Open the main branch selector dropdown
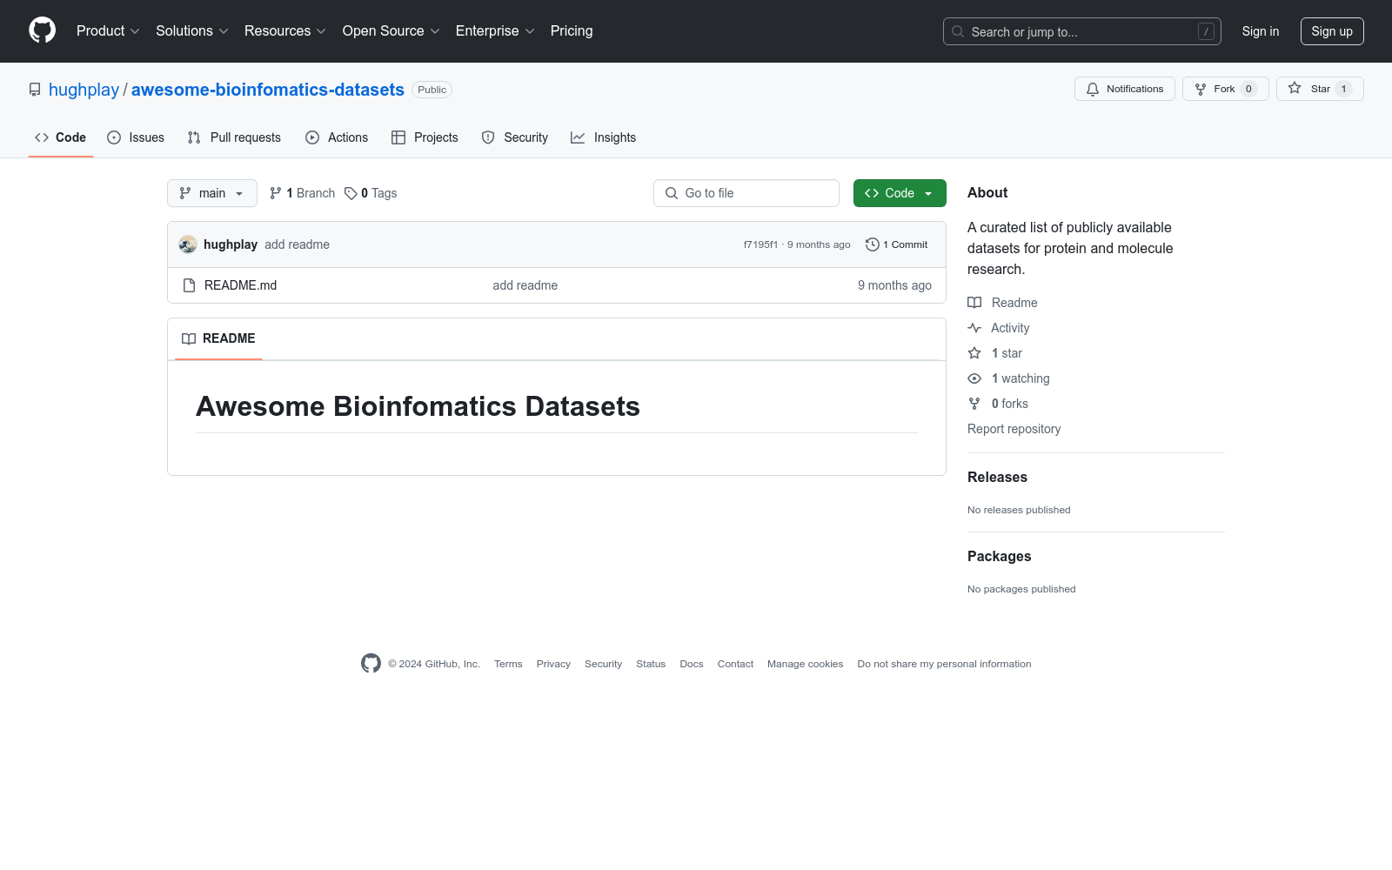Image resolution: width=1392 pixels, height=870 pixels. (212, 193)
